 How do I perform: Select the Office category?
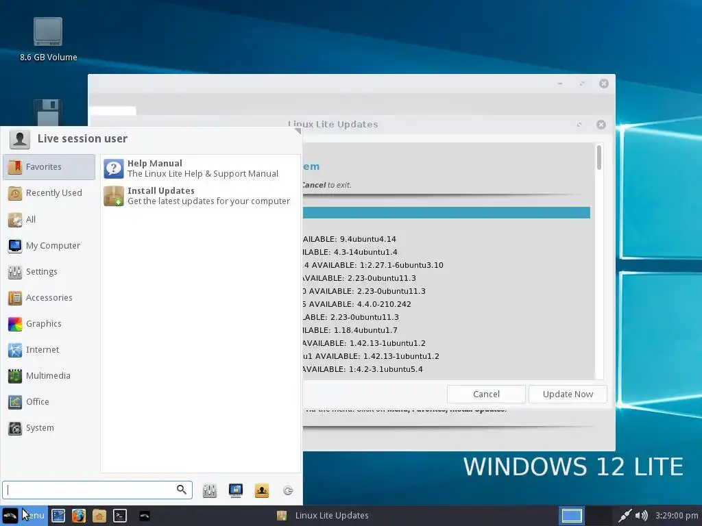(x=49, y=401)
